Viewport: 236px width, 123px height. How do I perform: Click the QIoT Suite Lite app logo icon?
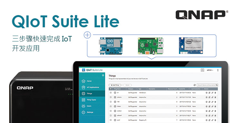[x=84, y=70]
